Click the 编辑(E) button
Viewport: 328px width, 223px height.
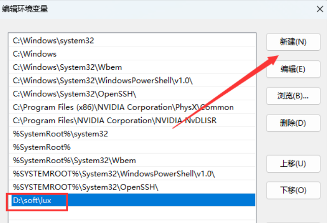[293, 69]
